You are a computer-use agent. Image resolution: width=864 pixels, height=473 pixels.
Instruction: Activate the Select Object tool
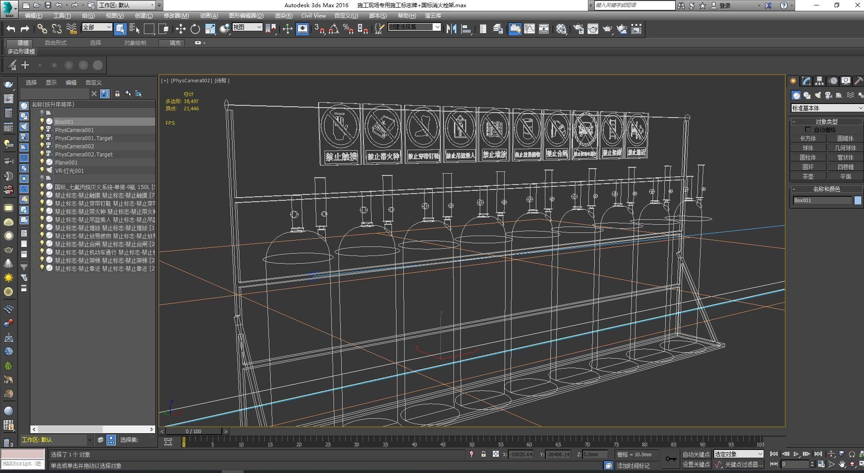point(120,29)
